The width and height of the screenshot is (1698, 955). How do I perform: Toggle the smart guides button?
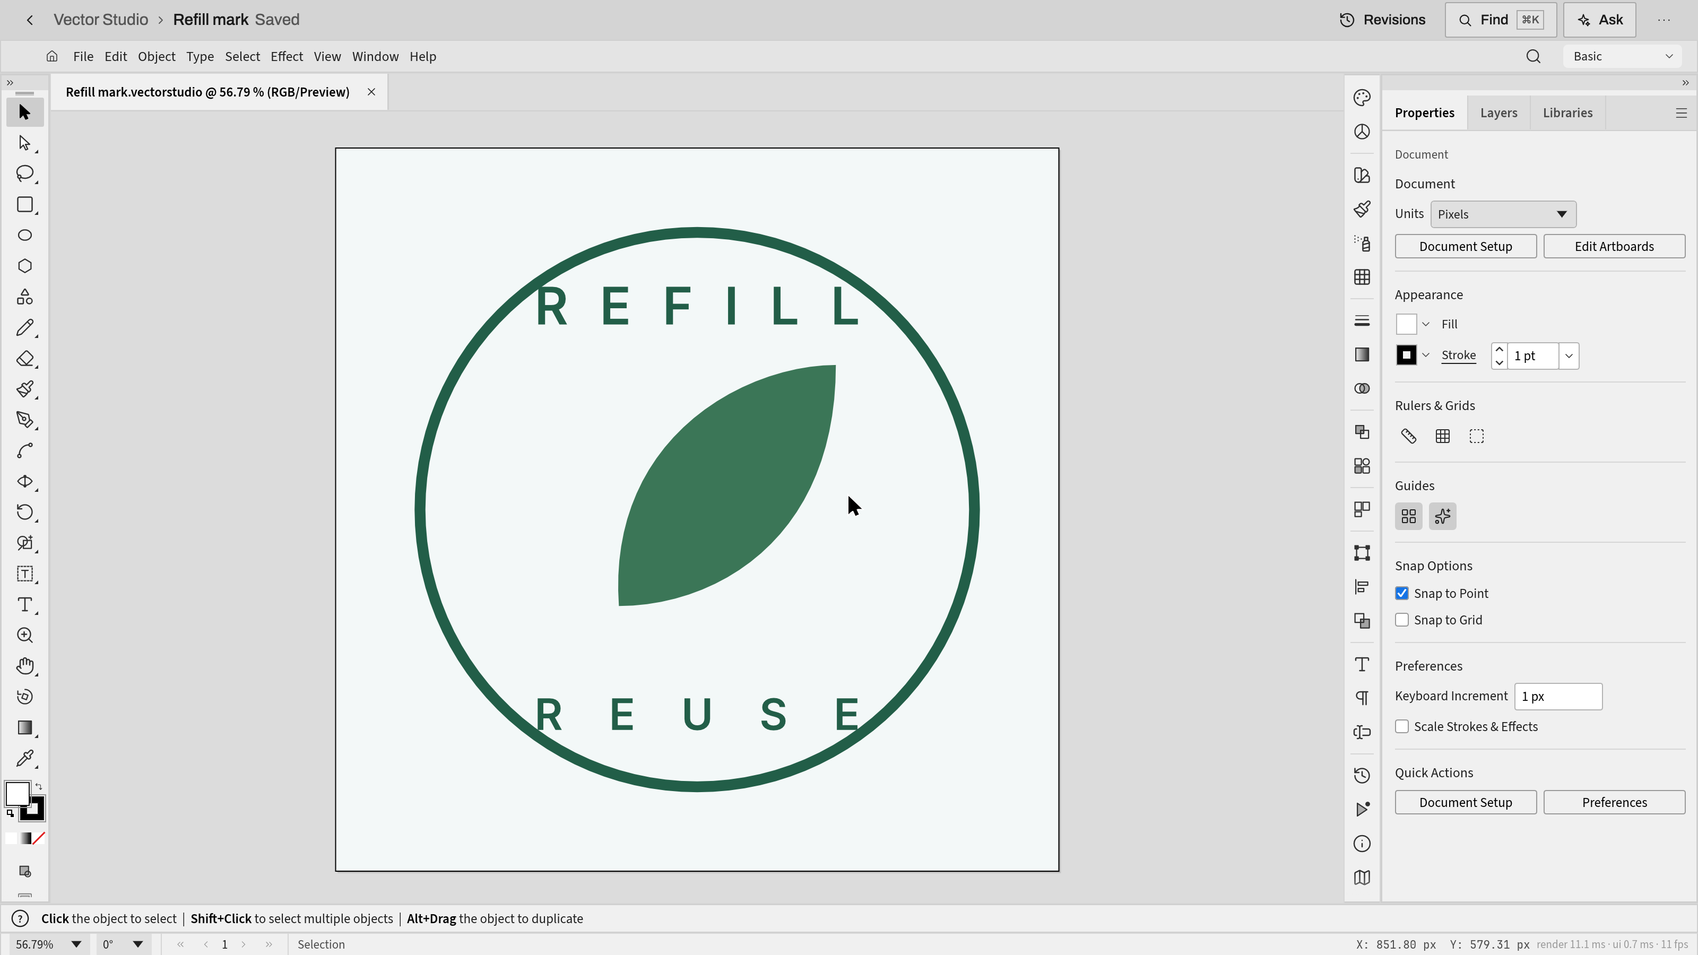[1443, 516]
